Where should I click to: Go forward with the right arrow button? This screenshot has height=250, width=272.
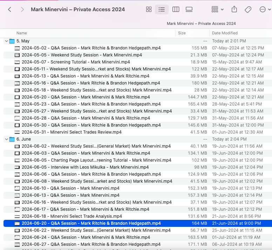(x=22, y=9)
